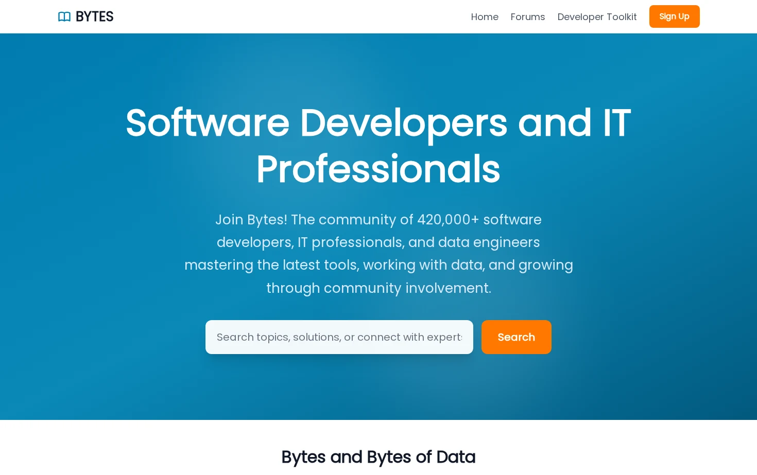
Task: Click the orange Sign Up button
Action: [x=674, y=16]
